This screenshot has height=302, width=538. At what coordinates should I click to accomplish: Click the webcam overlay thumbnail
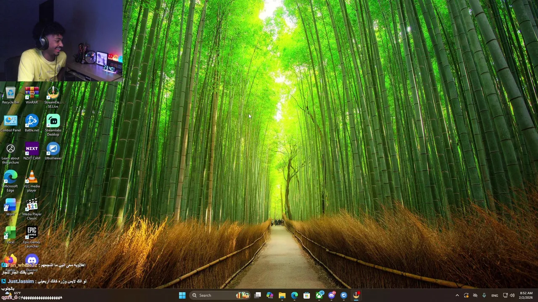pyautogui.click(x=61, y=40)
